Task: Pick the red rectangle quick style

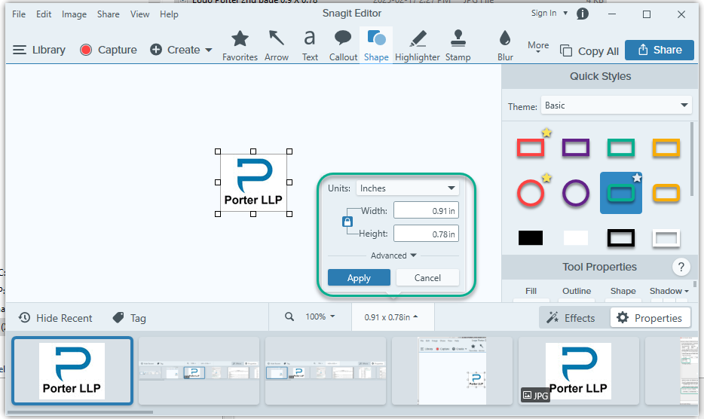Action: (530, 148)
